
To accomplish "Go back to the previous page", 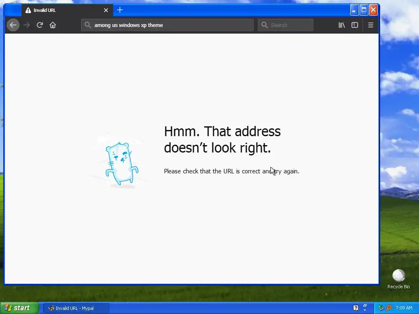I will pos(13,25).
